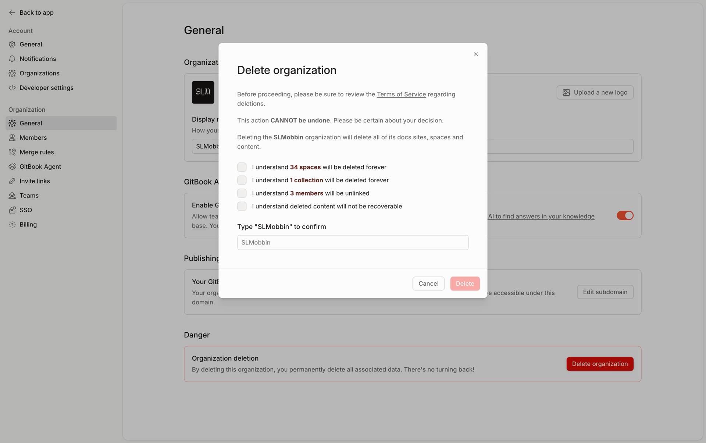Click the Display name input field behind dialog
The height and width of the screenshot is (443, 706).
(x=413, y=146)
